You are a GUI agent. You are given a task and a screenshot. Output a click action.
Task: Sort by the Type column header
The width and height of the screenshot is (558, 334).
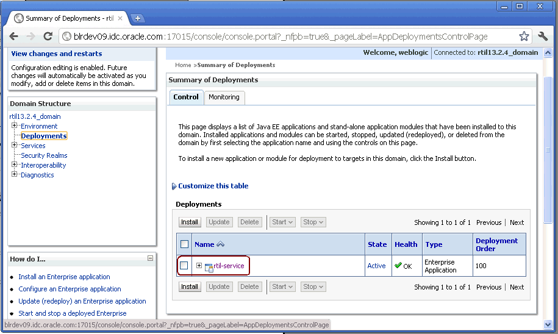tap(434, 244)
